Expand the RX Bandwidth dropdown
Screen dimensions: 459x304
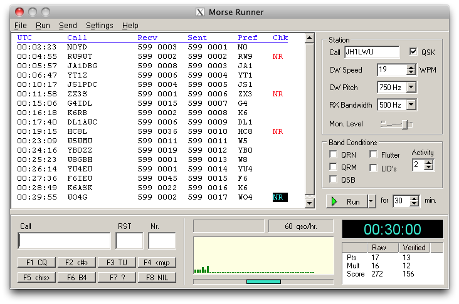pos(411,104)
